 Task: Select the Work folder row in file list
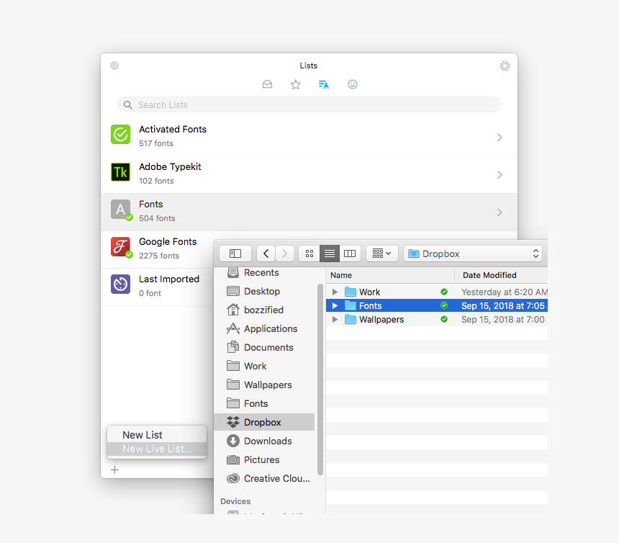437,292
